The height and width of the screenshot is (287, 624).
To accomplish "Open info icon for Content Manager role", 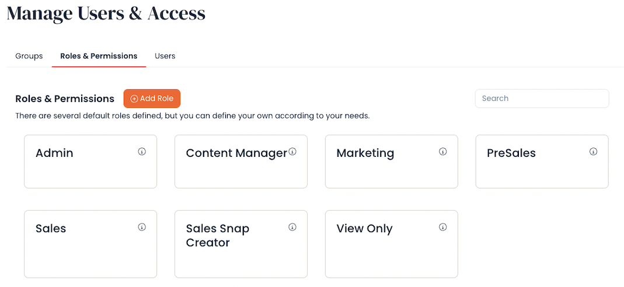I will point(292,152).
